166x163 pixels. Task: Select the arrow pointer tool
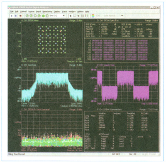71,16
